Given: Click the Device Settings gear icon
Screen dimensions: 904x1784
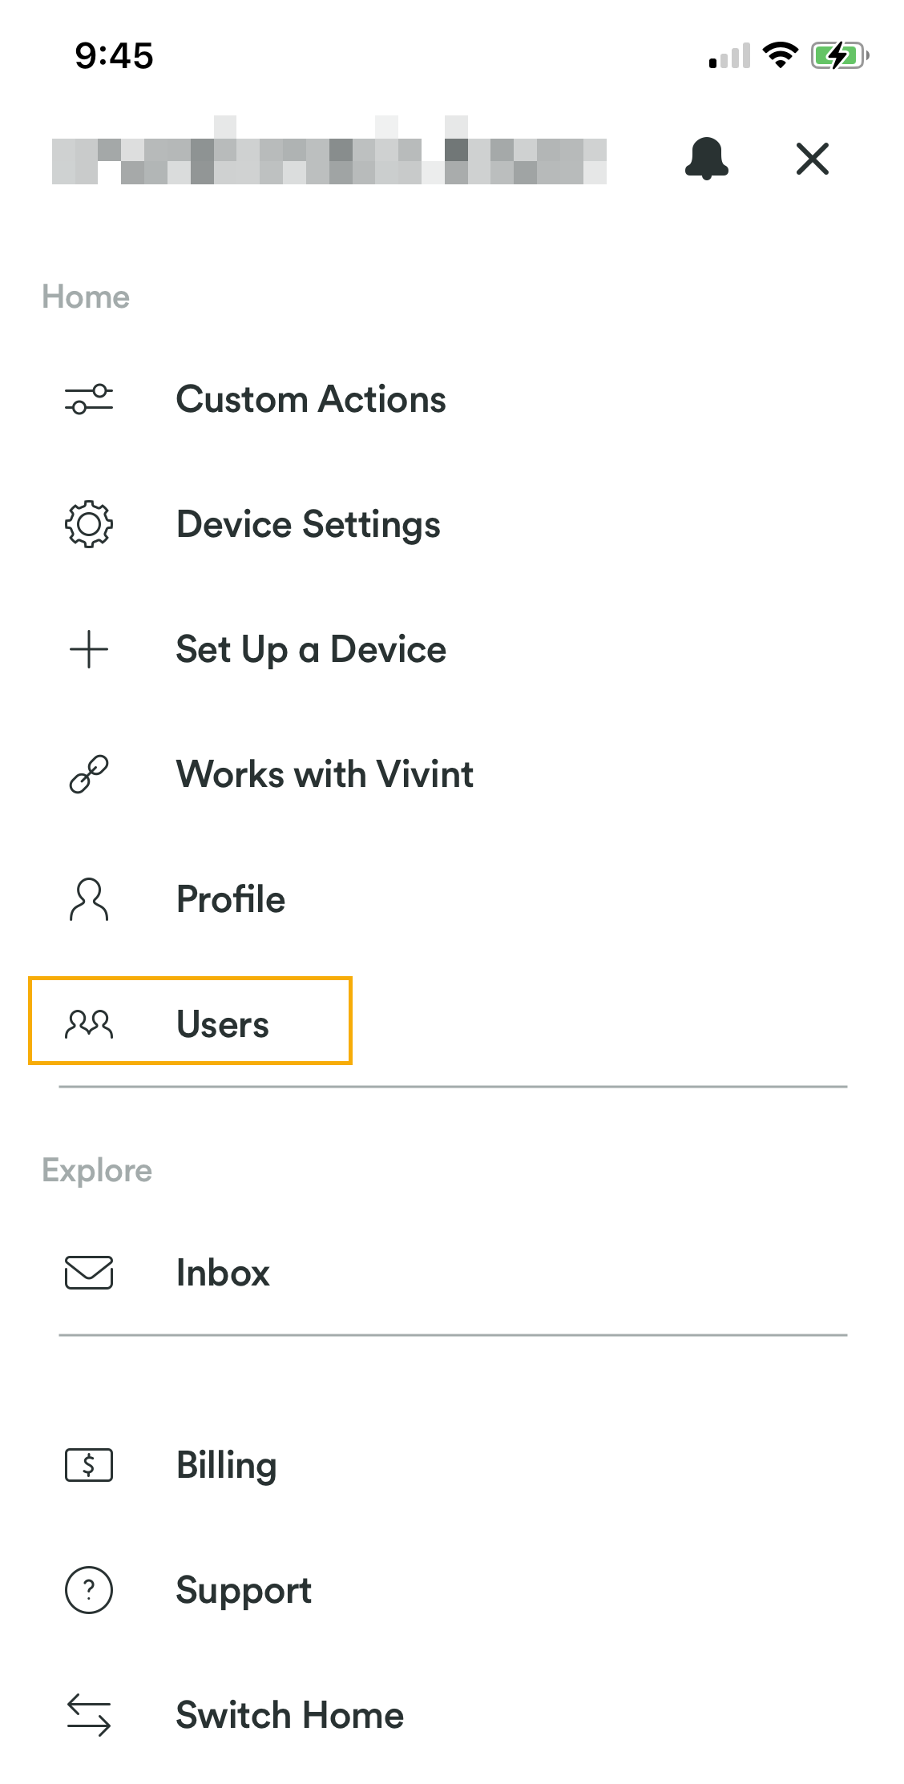Looking at the screenshot, I should point(88,525).
